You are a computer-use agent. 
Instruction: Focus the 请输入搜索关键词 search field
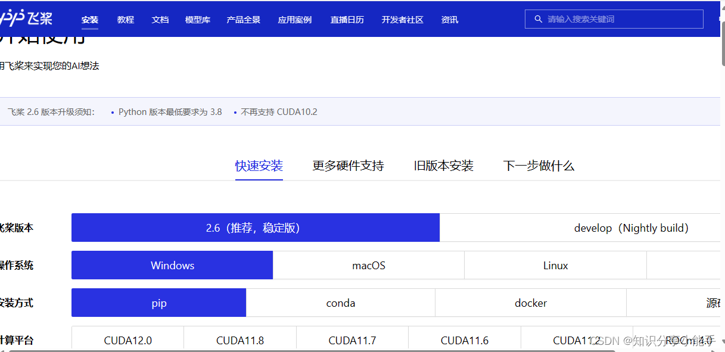(614, 19)
